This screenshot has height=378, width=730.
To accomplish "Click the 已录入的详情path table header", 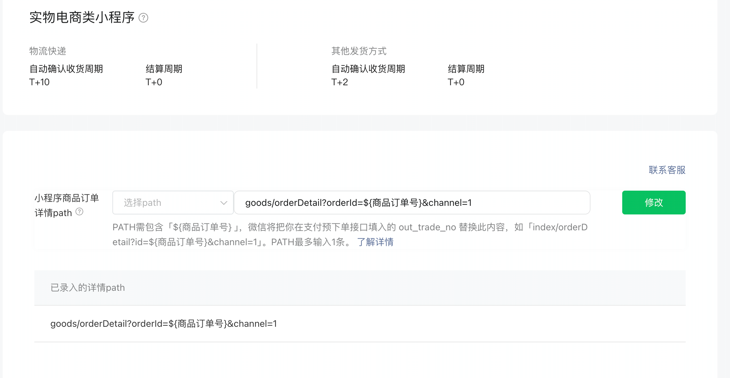I will point(88,287).
